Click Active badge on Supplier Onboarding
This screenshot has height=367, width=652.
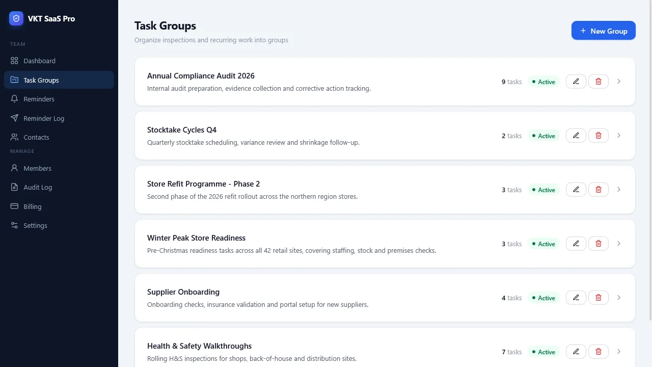tap(544, 298)
